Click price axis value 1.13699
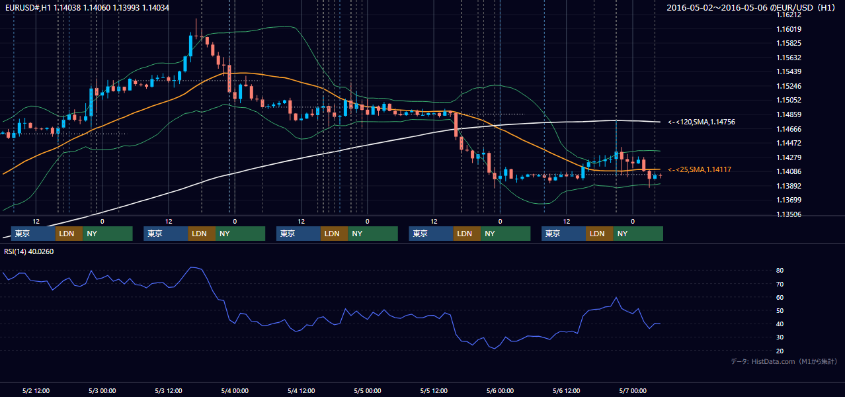This screenshot has width=845, height=397. coord(789,200)
